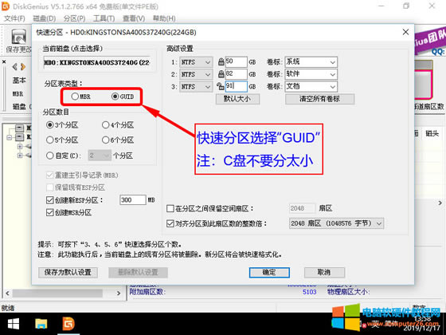Click the 默认大小 button
Image resolution: width=446 pixels, height=335 pixels.
[x=237, y=99]
